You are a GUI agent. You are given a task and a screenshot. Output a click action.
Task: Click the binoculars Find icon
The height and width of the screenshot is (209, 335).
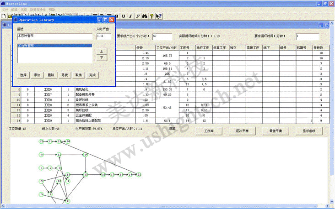point(145,16)
